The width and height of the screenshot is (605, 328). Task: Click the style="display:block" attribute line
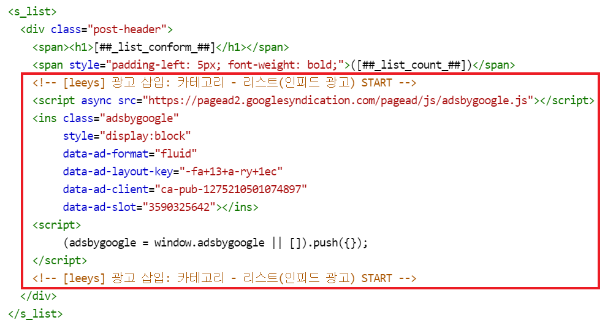point(127,136)
